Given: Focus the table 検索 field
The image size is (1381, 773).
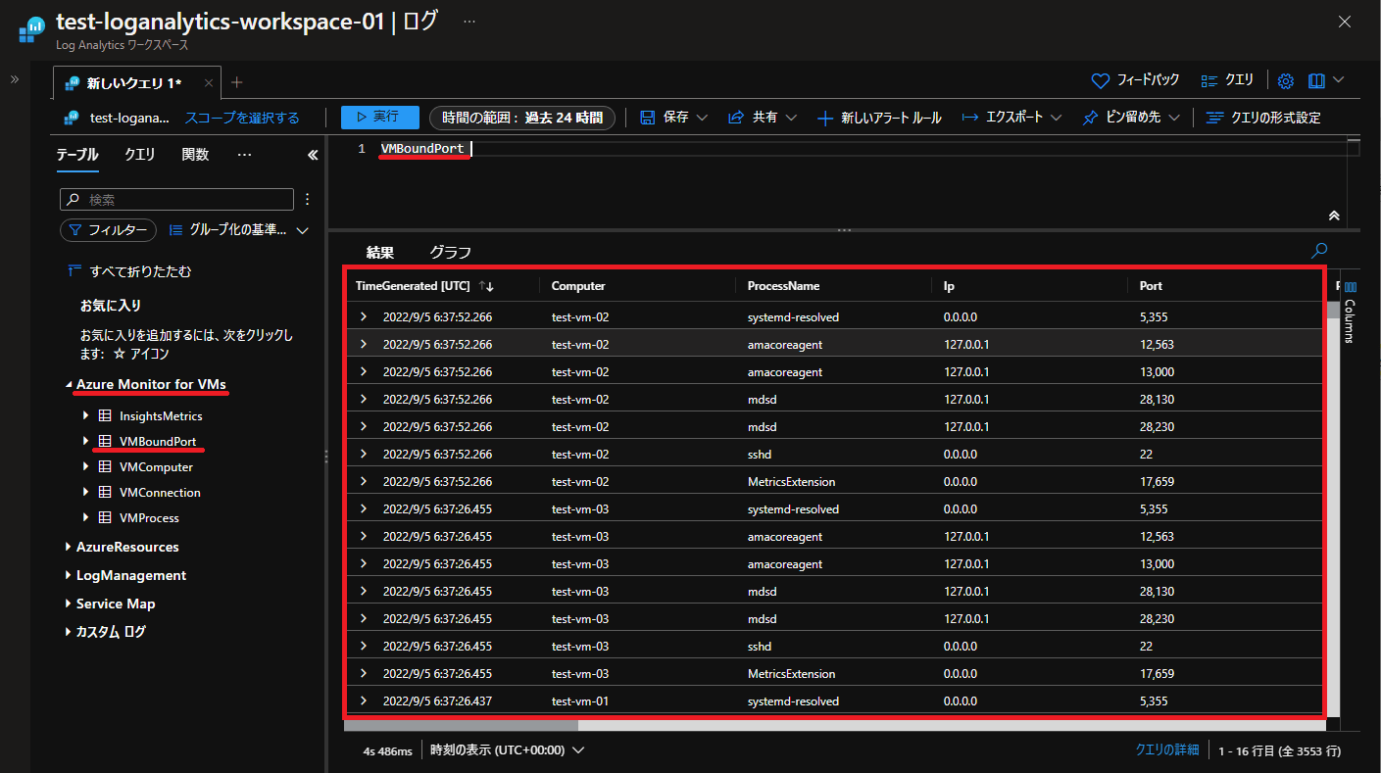Looking at the screenshot, I should 176,199.
